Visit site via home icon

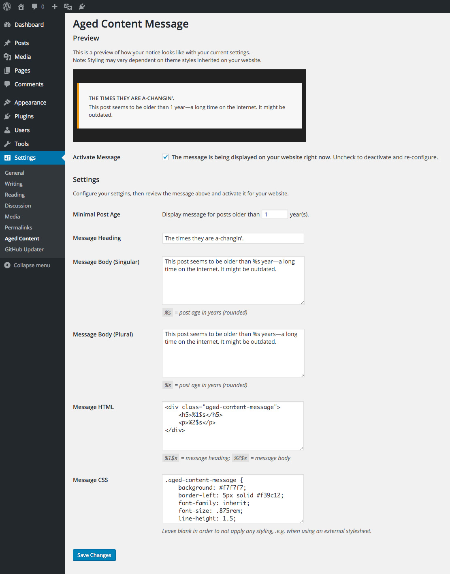(x=21, y=6)
